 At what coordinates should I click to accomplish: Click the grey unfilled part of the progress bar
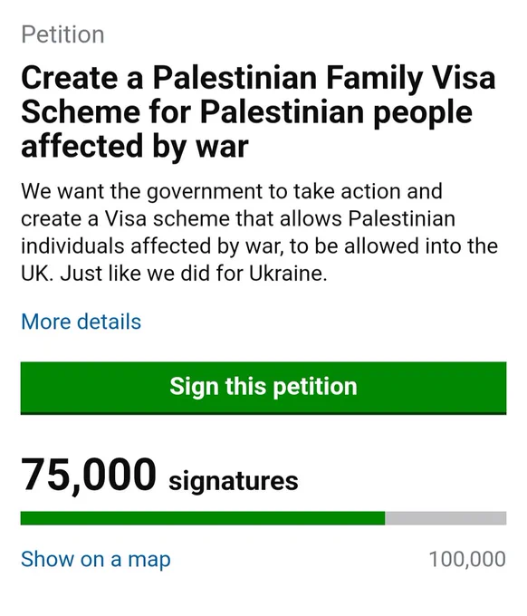coord(446,518)
